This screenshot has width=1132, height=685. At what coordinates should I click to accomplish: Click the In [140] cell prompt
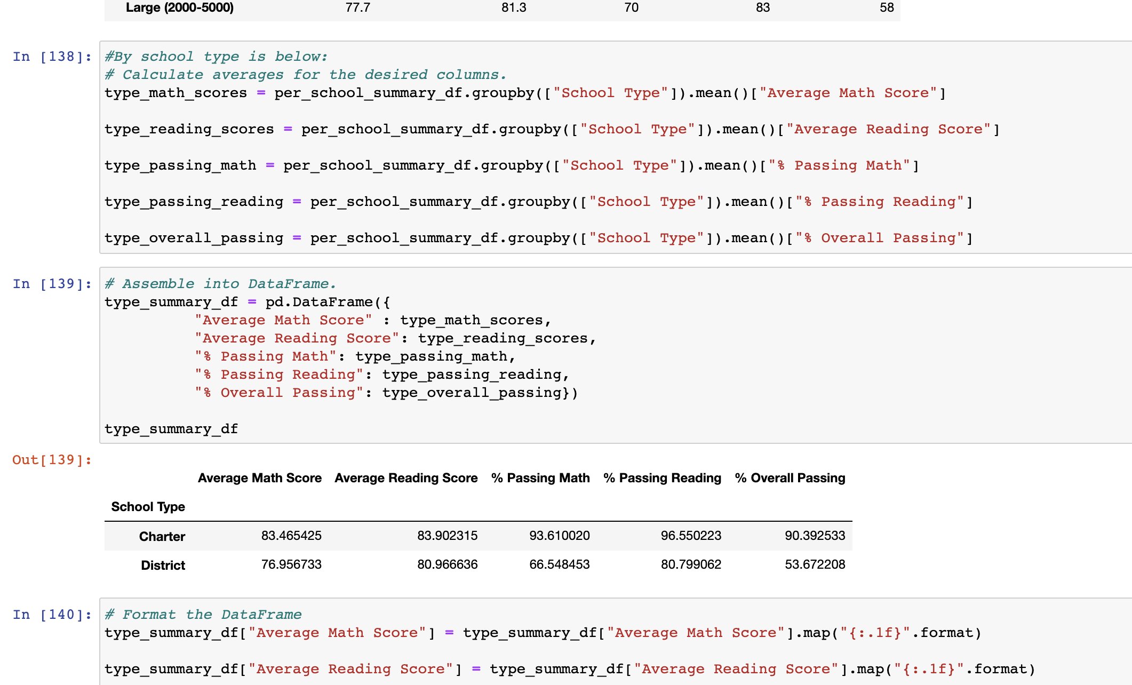[51, 614]
